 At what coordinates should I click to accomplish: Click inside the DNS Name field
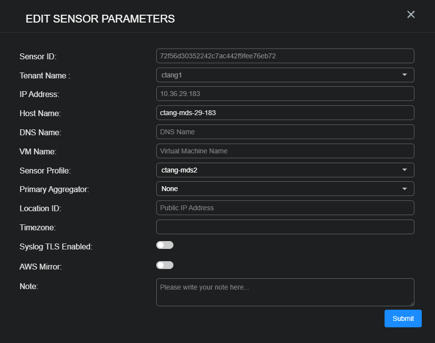285,131
